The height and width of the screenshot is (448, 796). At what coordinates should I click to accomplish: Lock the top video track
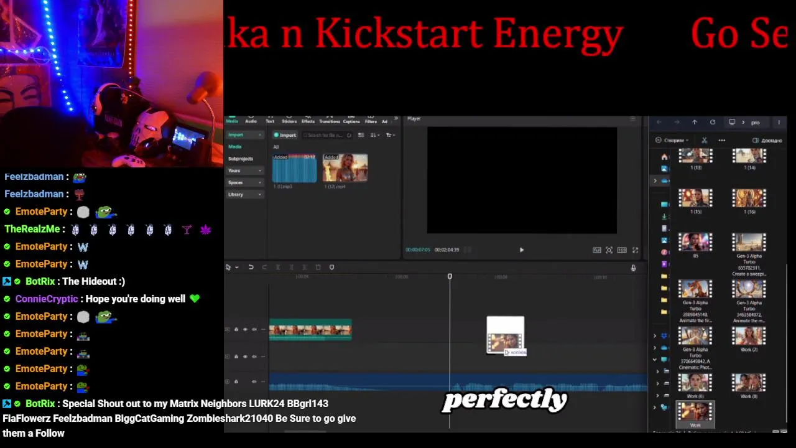tap(236, 329)
